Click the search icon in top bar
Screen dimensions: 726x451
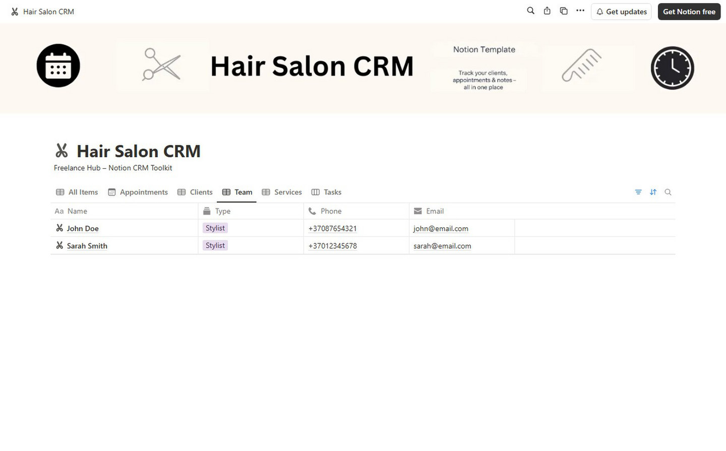click(530, 11)
